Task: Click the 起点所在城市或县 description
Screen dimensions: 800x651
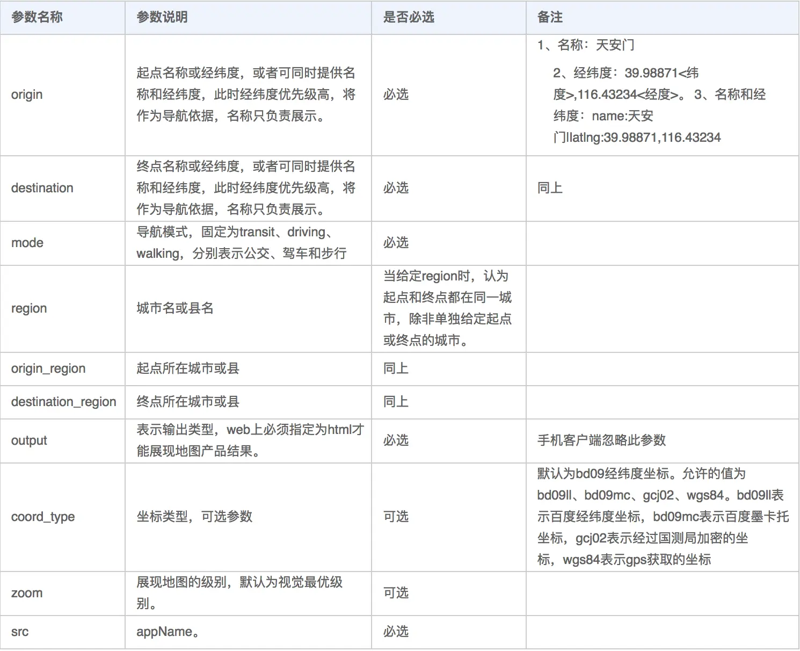Action: 188,368
